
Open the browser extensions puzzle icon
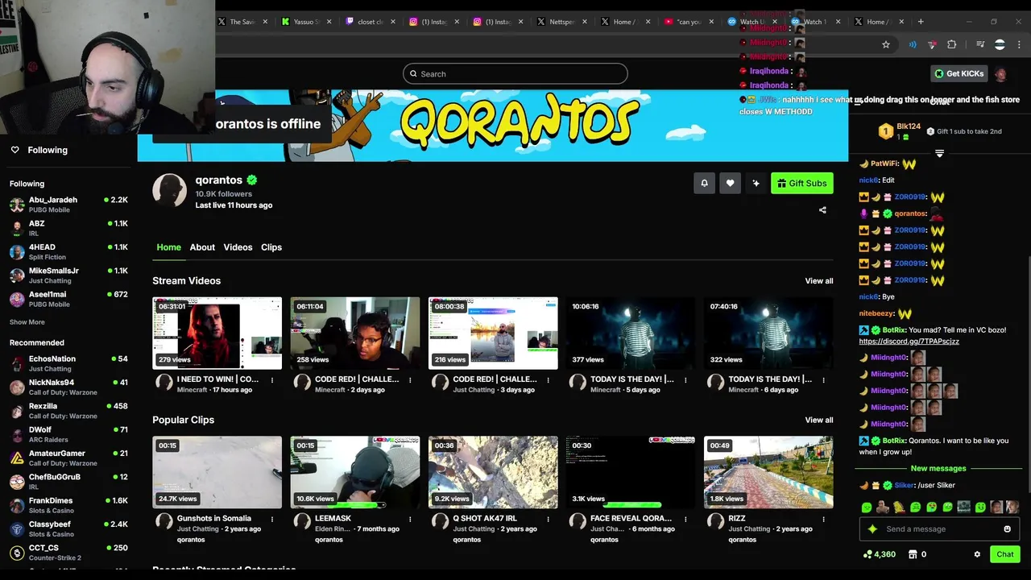point(951,44)
